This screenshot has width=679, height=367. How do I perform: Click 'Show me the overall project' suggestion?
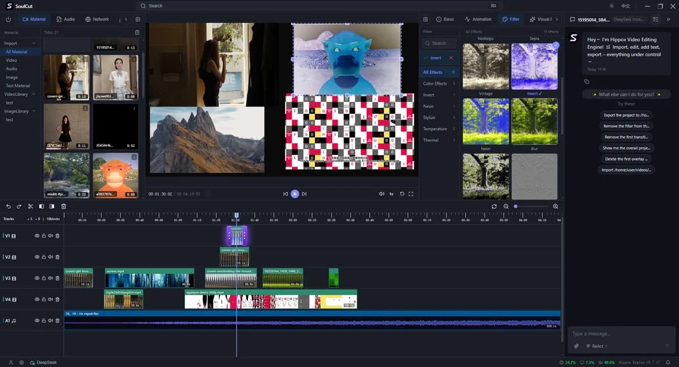(x=626, y=148)
